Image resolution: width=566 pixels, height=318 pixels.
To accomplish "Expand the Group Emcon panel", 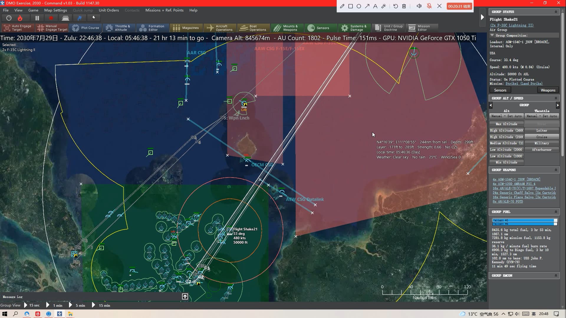I will pyautogui.click(x=556, y=276).
